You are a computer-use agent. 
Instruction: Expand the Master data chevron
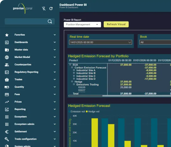click(55, 50)
